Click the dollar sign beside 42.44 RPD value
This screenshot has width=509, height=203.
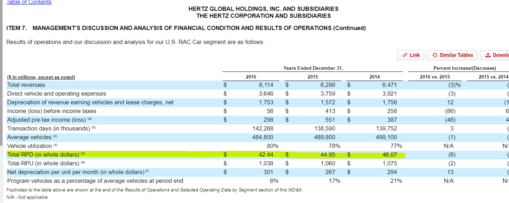(x=226, y=155)
